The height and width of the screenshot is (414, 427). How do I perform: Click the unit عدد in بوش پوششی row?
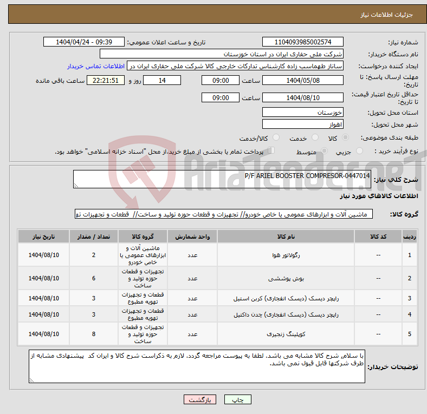tap(192, 278)
